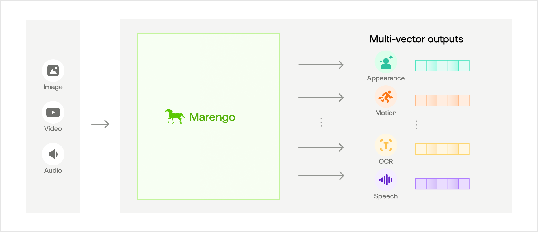Click the Motion running figure icon
Screen dimensions: 538x232
pyautogui.click(x=386, y=97)
